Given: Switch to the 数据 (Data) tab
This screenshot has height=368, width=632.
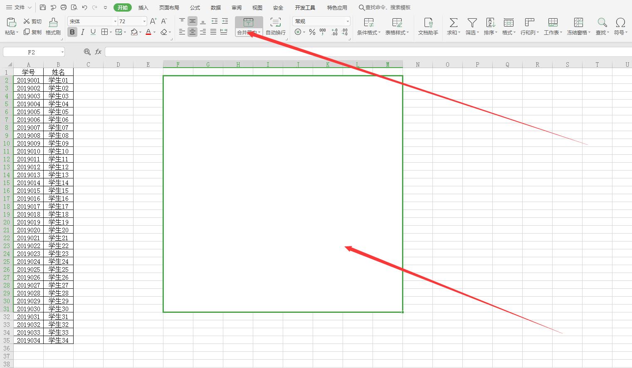Looking at the screenshot, I should (215, 7).
